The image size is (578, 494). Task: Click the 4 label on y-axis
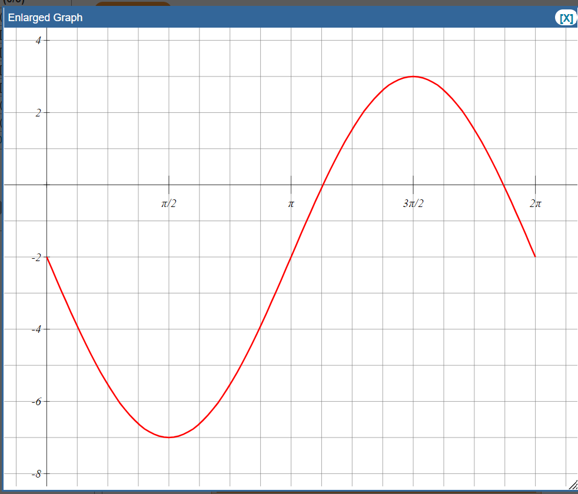pyautogui.click(x=37, y=41)
